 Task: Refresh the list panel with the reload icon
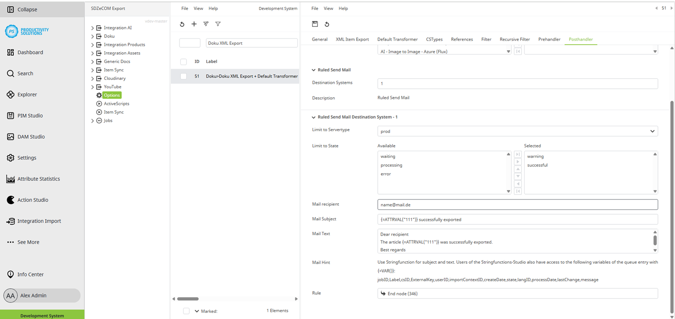[182, 24]
